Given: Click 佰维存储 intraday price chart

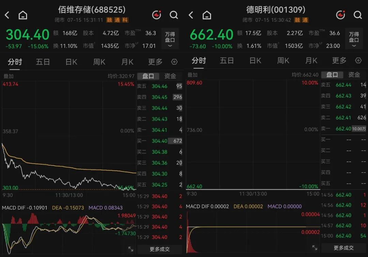Looking at the screenshot, I should [x=69, y=136].
